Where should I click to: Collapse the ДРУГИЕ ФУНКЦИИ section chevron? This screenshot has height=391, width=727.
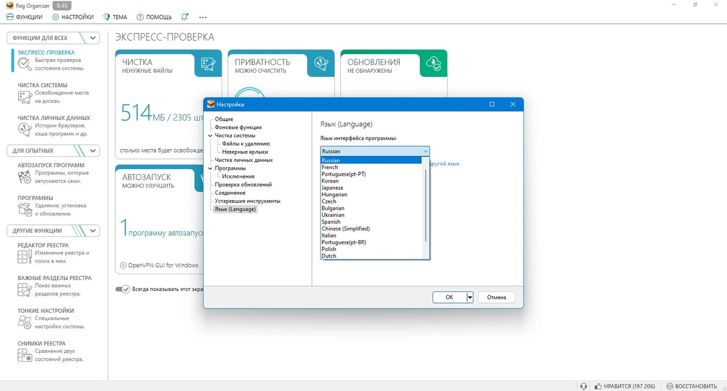click(x=93, y=230)
